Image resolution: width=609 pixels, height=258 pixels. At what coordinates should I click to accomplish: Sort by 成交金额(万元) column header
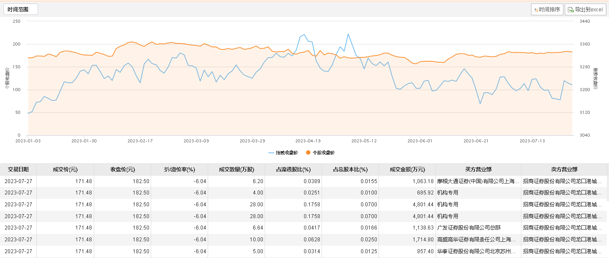[407, 170]
